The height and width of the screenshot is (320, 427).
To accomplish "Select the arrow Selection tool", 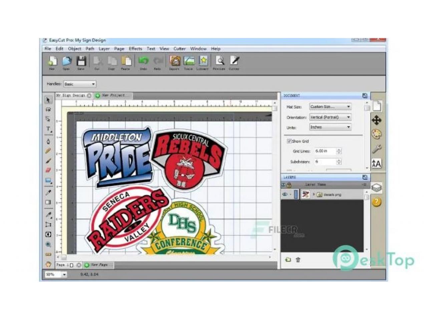I will click(x=48, y=100).
